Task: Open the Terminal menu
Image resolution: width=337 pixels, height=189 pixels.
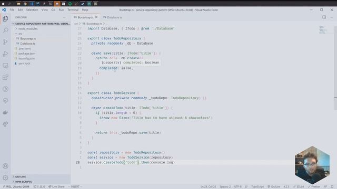Action: 73,10
